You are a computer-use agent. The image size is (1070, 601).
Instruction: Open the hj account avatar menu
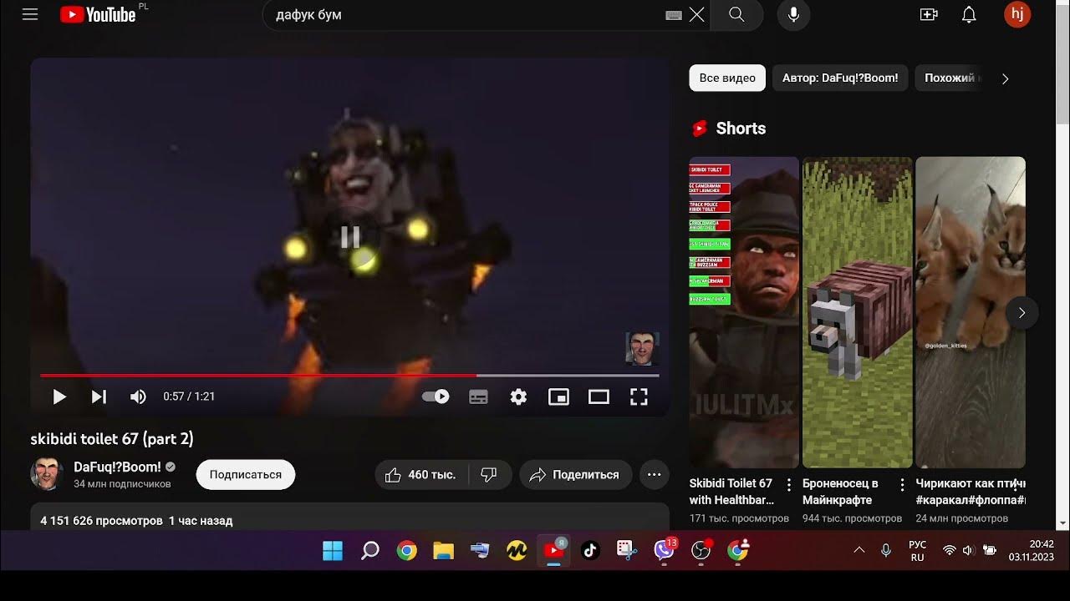1017,13
